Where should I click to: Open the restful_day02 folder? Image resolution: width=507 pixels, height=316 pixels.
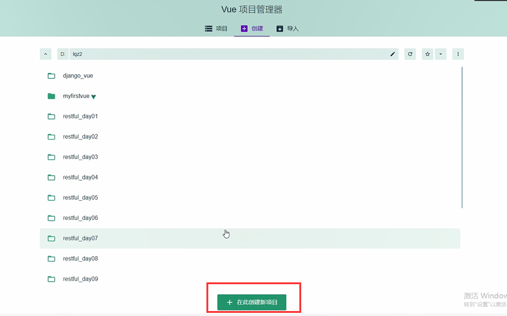(250, 136)
